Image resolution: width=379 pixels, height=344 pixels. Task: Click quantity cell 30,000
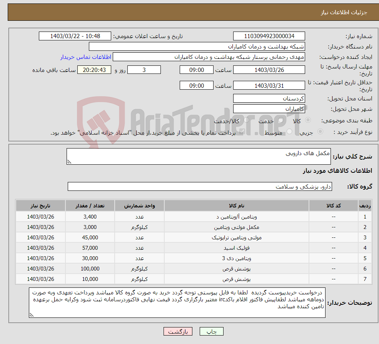click(90, 259)
